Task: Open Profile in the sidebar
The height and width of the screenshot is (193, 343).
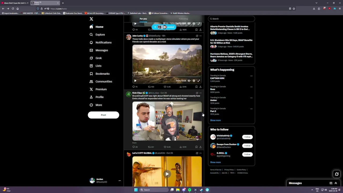Action: (x=96, y=97)
